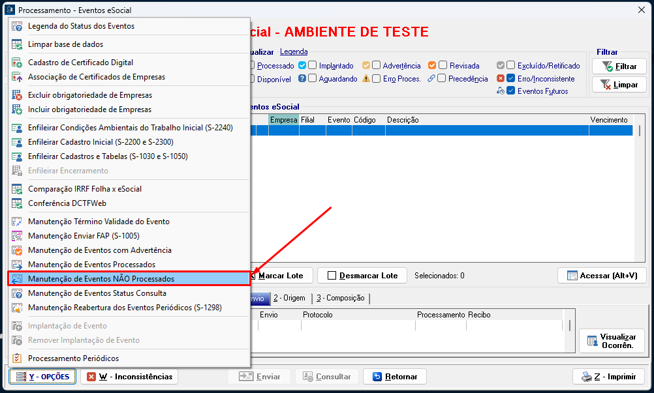
Task: Toggle the Erro/Inconsistente checkbox
Action: tap(511, 79)
